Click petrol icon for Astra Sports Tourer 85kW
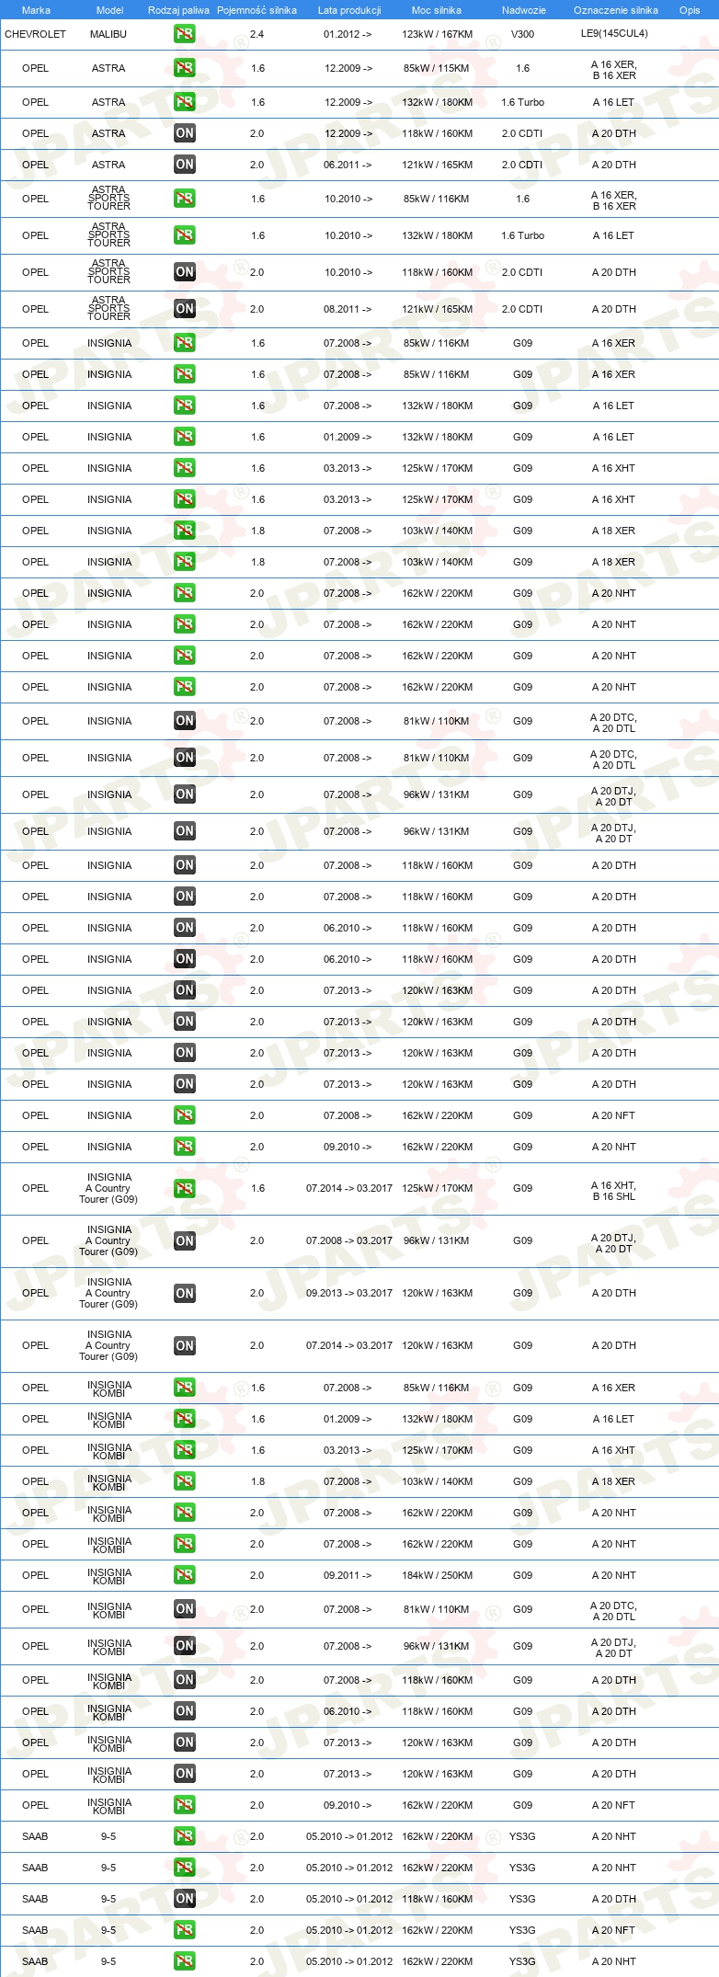The width and height of the screenshot is (719, 1977). pyautogui.click(x=184, y=199)
